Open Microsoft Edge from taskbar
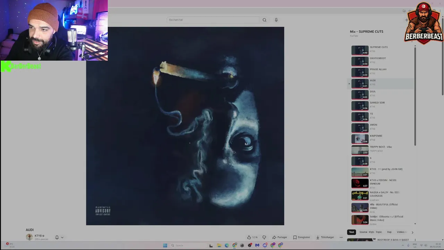The image size is (444, 250). tap(227, 245)
